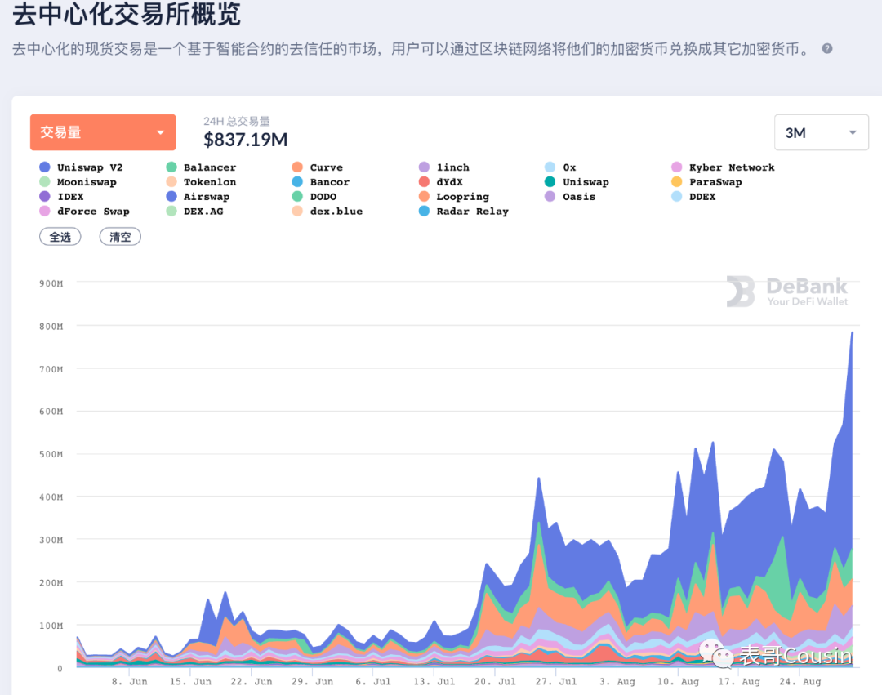The height and width of the screenshot is (695, 882).
Task: Toggle the Loopring series in the legend
Action: 425,196
